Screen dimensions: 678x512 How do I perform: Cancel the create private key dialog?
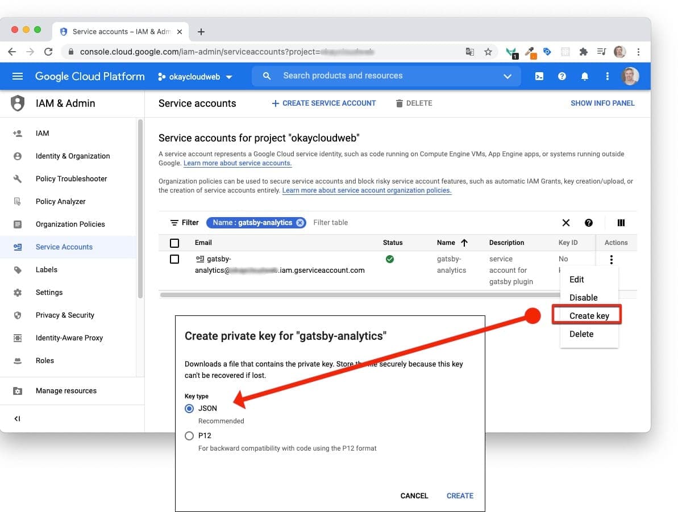coord(414,496)
